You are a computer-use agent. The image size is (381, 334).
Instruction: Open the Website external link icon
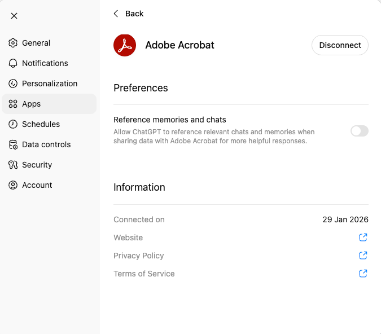click(364, 238)
